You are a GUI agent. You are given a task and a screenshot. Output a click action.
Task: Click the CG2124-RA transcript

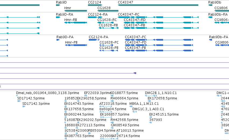95,17
